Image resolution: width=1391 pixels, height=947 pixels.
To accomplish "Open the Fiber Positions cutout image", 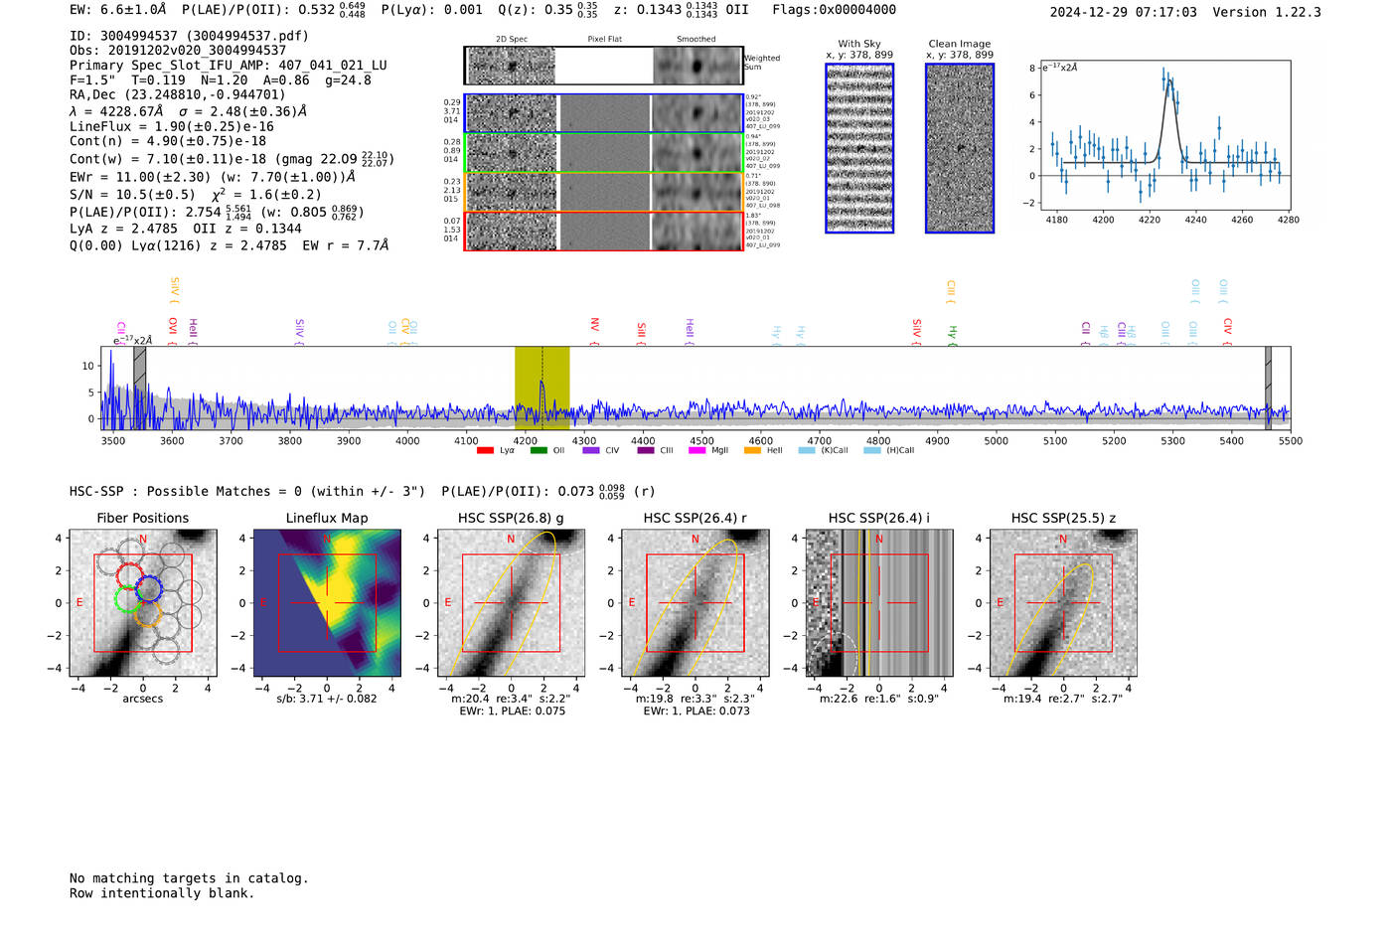I will 143,603.
